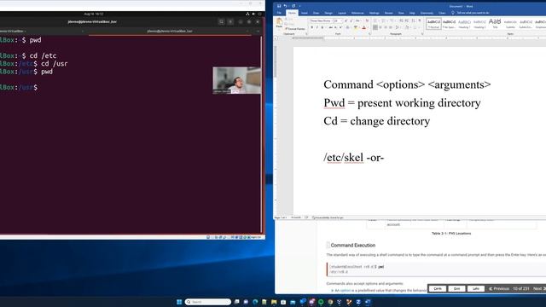Click the Redo icon in Word's quick access toolbar
The height and width of the screenshot is (307, 546).
click(x=293, y=6)
